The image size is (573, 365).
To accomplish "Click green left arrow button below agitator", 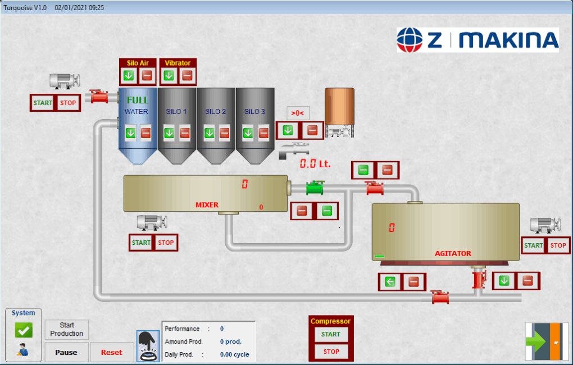I will tap(391, 282).
